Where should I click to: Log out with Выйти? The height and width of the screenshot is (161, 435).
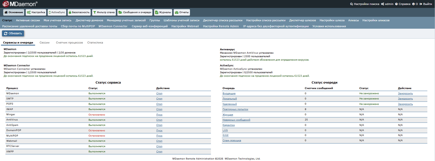pos(426,4)
